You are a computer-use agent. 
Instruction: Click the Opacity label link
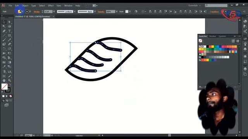101,12
